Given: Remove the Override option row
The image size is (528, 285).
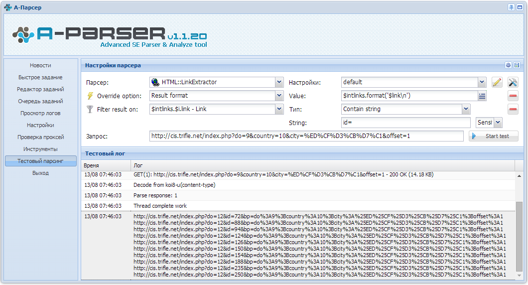Looking at the screenshot, I should [x=513, y=96].
